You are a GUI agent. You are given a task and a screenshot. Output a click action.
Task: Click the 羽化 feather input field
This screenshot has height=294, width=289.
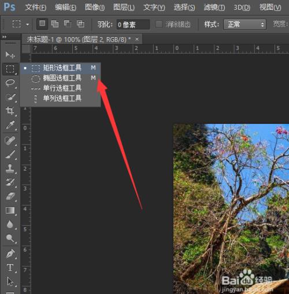click(x=133, y=24)
